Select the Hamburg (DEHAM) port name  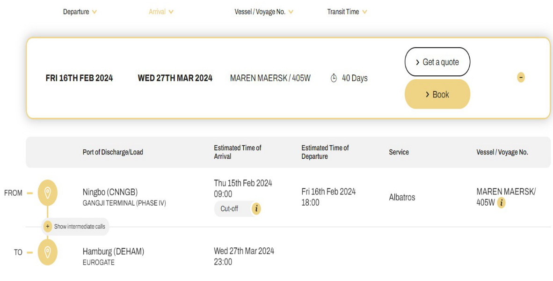click(113, 251)
